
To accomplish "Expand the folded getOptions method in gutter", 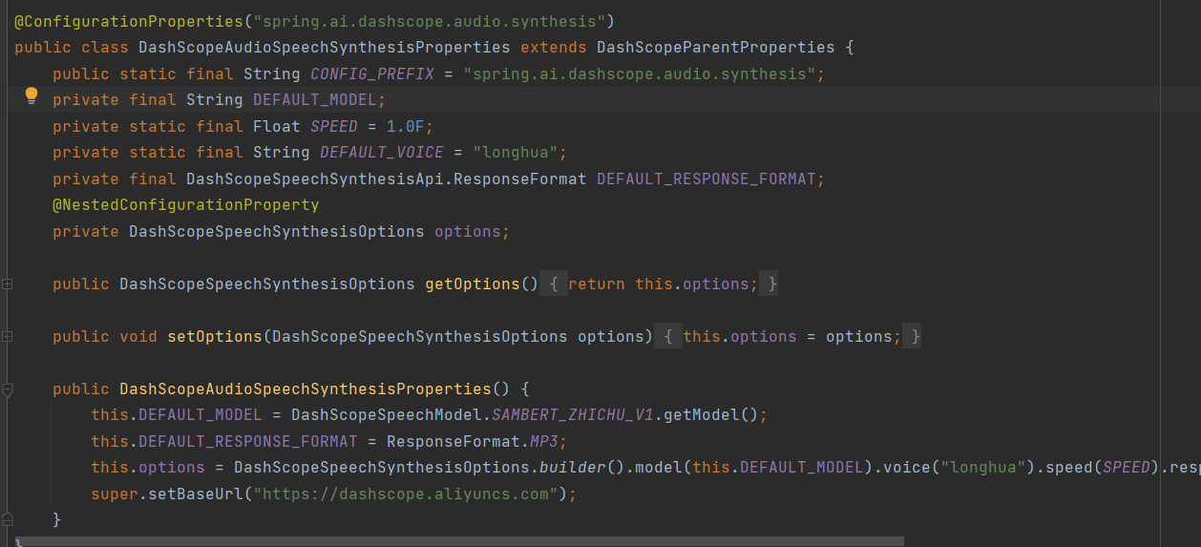I will [8, 284].
